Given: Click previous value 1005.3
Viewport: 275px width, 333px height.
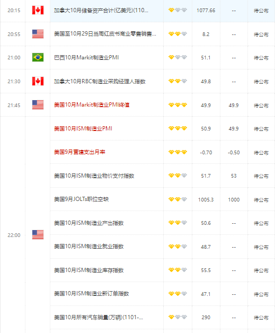Looking at the screenshot, I should click(x=206, y=199).
